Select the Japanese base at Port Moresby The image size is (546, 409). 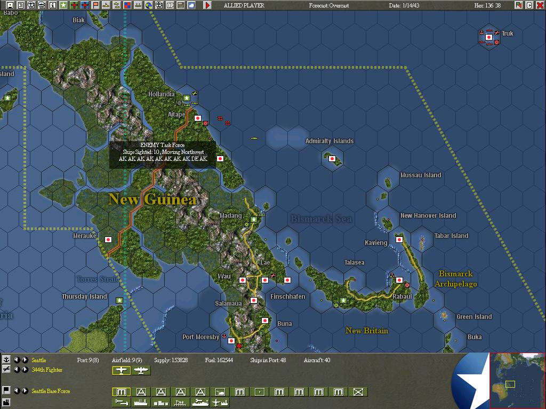coord(231,341)
